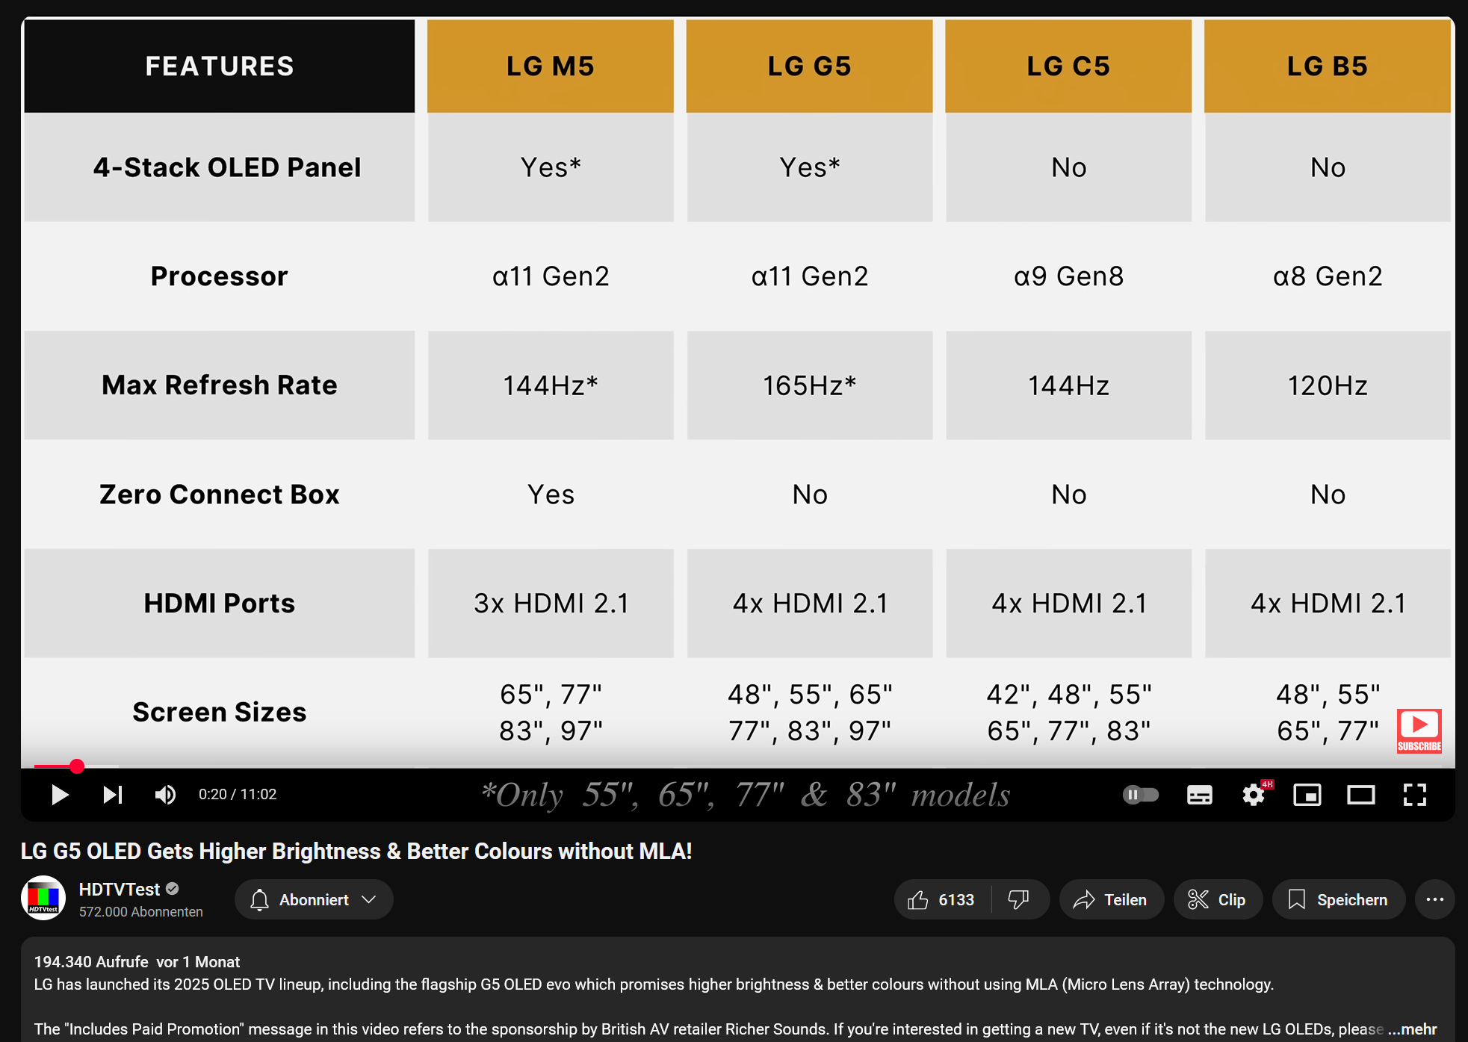Click Teilen share button

(x=1111, y=899)
